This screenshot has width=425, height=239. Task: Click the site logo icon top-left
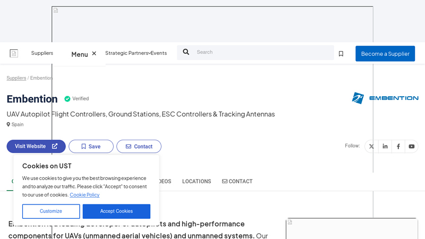[14, 53]
